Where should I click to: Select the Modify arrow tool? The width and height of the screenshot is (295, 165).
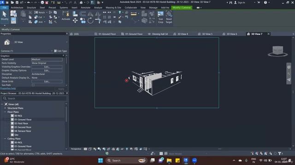tap(5, 16)
